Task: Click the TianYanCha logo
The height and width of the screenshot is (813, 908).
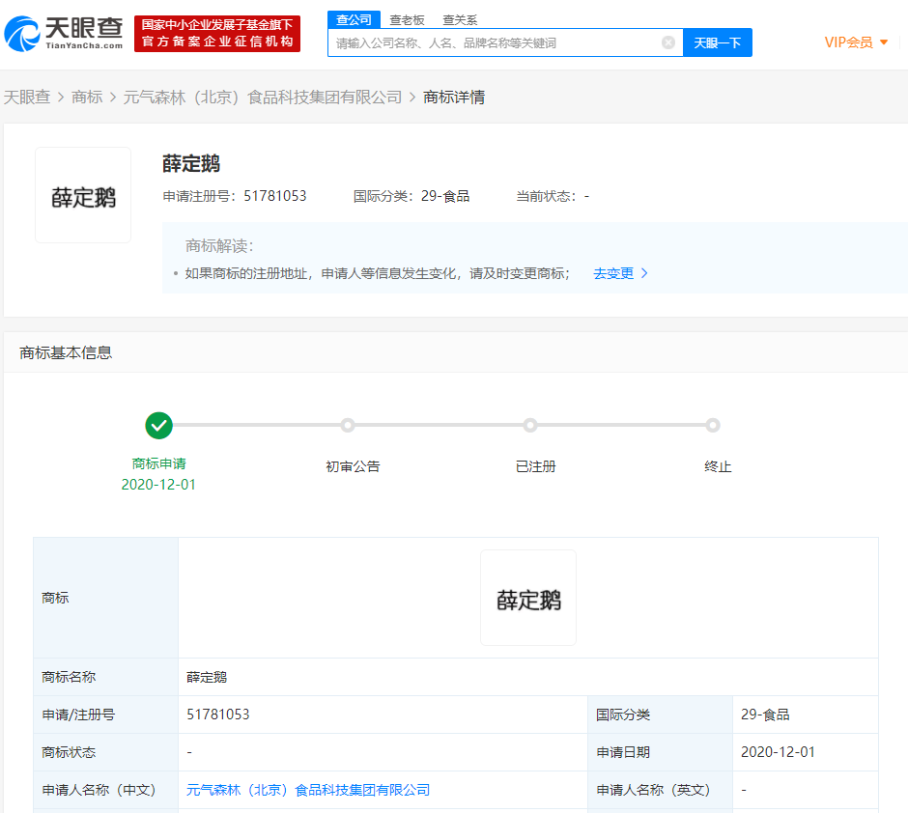Action: 64,34
